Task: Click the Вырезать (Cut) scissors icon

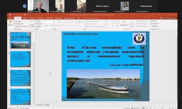Action: point(14,21)
